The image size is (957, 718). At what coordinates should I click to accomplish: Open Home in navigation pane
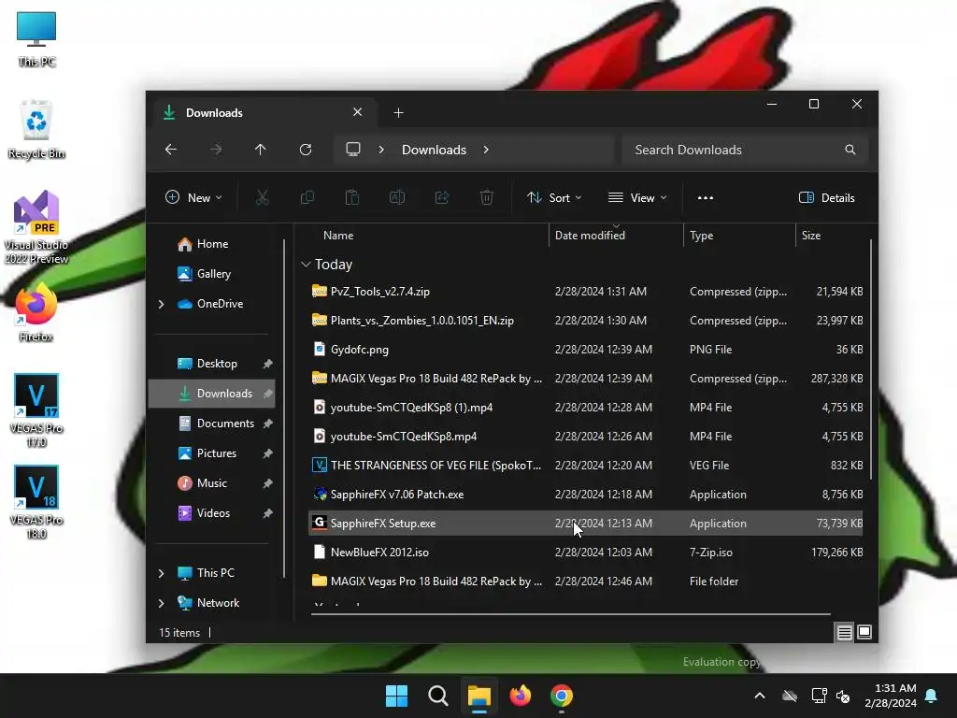[212, 244]
